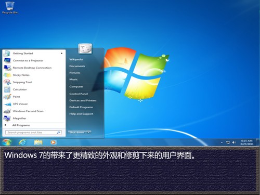260x195 pixels.
Task: Click the Windows Fax and Scan label
Action: tap(28, 111)
